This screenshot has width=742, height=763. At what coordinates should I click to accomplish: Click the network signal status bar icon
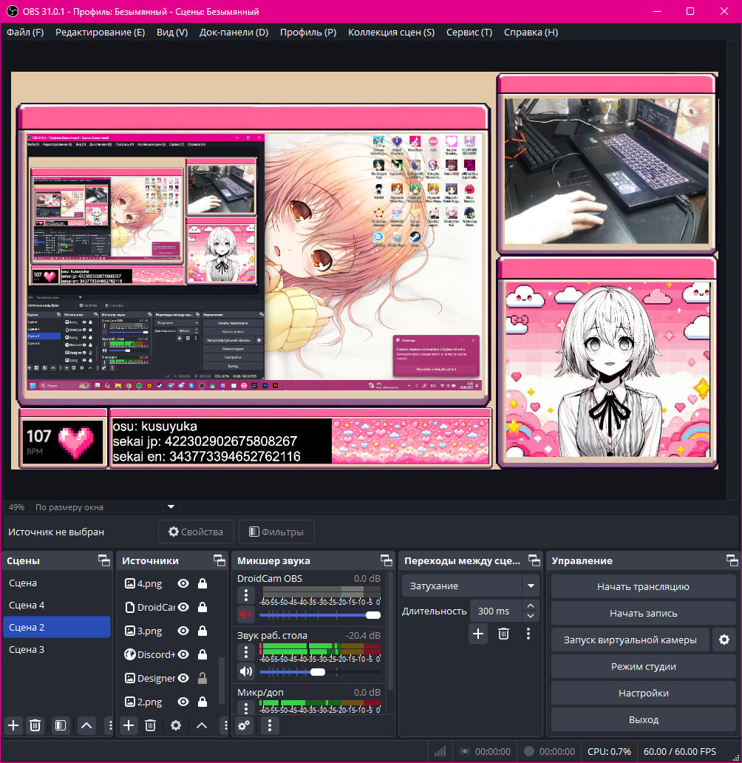pos(440,752)
